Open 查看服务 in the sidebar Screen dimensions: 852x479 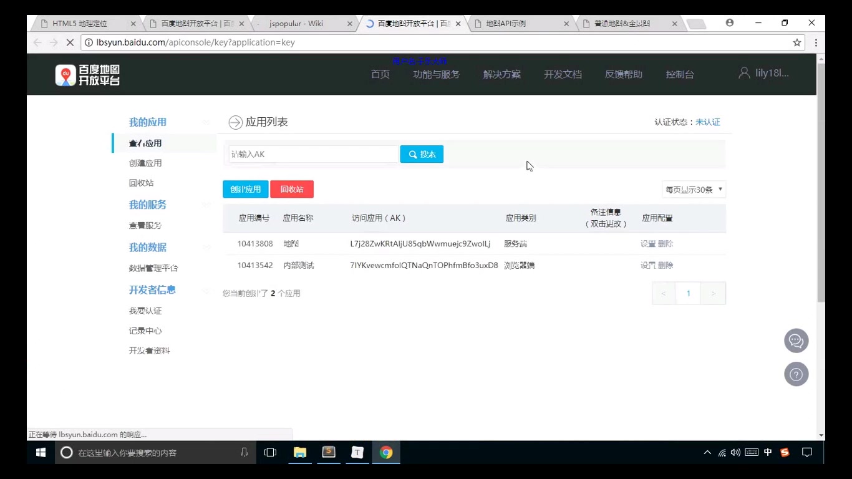[x=145, y=225]
